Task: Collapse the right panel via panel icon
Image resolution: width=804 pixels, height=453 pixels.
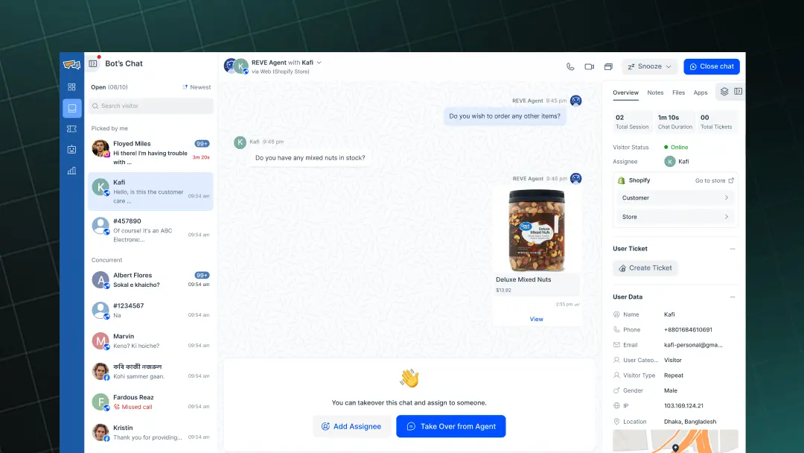Action: [737, 92]
